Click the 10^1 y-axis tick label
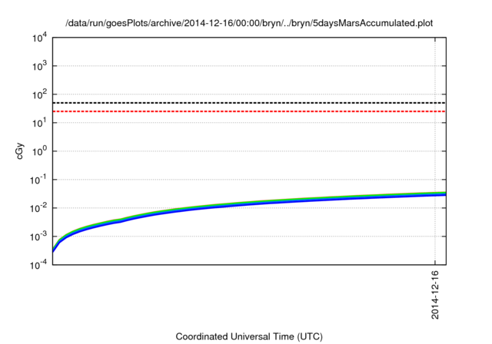 coord(39,123)
